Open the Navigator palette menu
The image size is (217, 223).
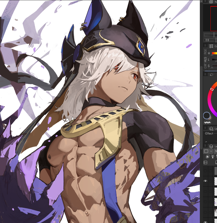click(205, 1)
